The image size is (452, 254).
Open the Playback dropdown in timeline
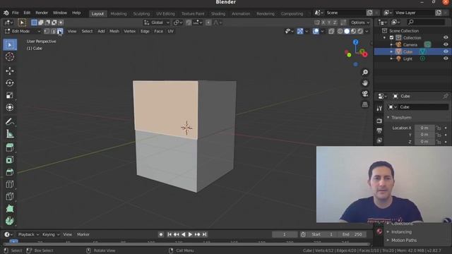click(x=28, y=234)
